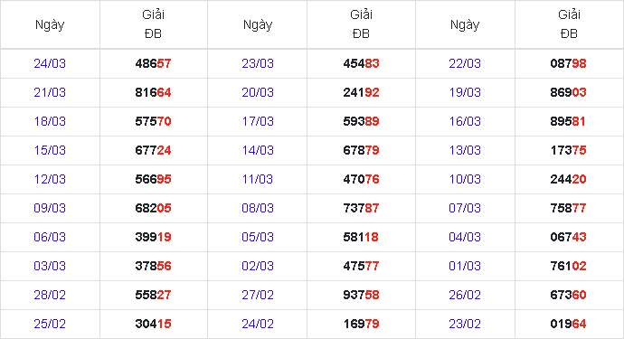The height and width of the screenshot is (339, 624).
Task: Open the 24/03 date link
Action: point(50,63)
